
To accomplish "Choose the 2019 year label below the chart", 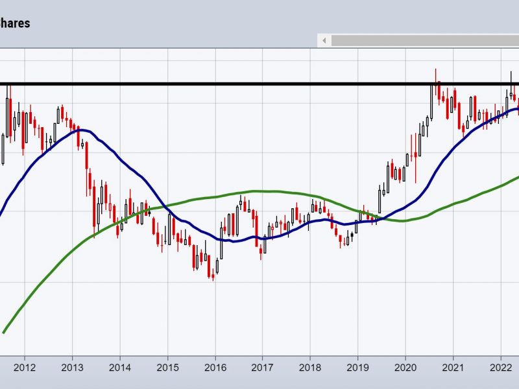I will click(358, 368).
